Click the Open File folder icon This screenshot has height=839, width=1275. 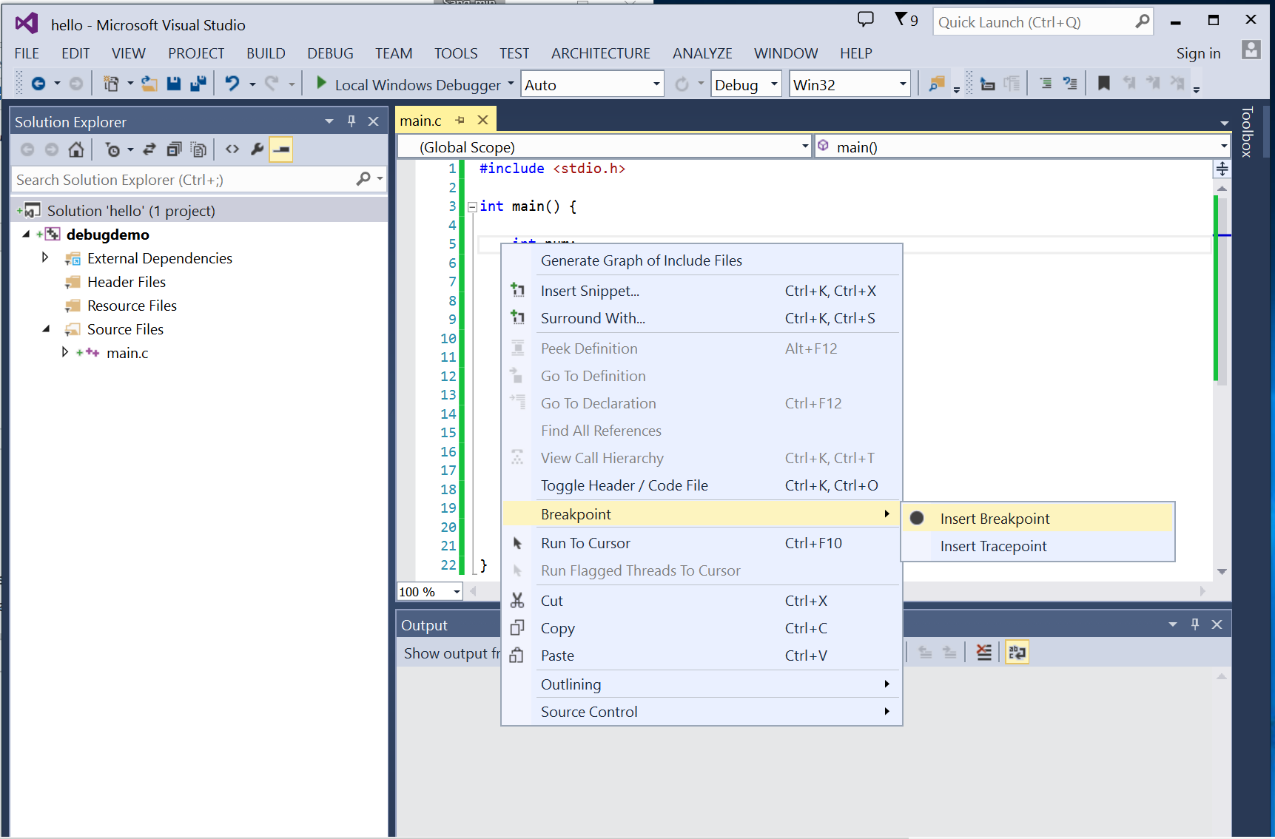click(x=149, y=84)
